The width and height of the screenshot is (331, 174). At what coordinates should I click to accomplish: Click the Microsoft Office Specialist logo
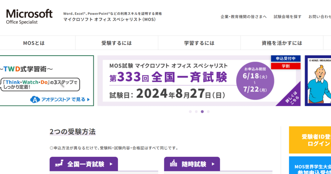(29, 16)
